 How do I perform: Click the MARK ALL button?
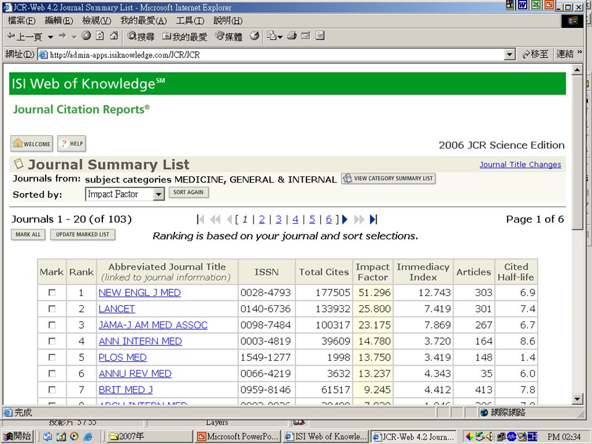pos(28,234)
